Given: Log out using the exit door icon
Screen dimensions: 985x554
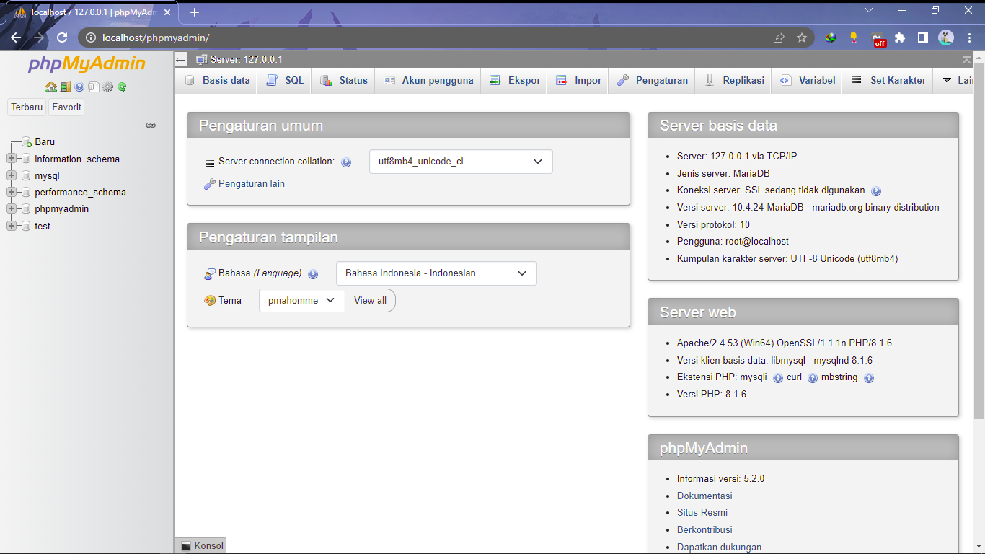Looking at the screenshot, I should pyautogui.click(x=65, y=87).
